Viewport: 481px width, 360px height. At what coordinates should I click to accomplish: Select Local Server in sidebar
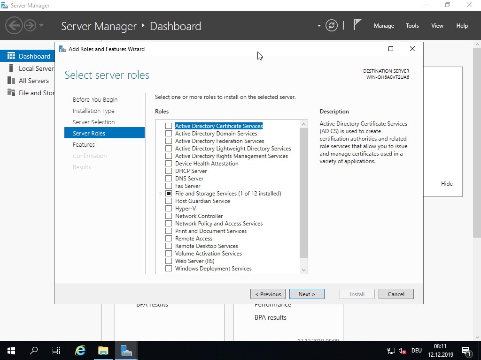[x=36, y=68]
